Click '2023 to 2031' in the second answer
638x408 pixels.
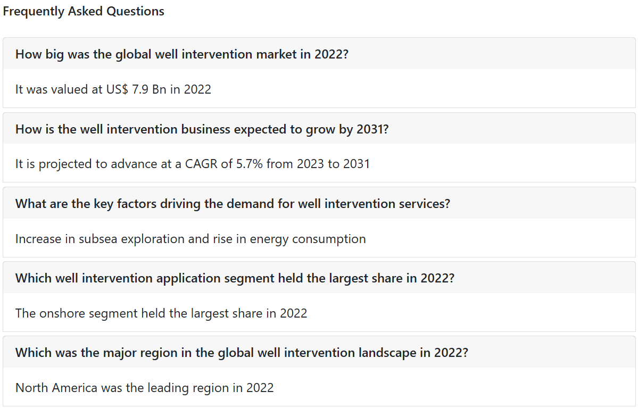[333, 164]
